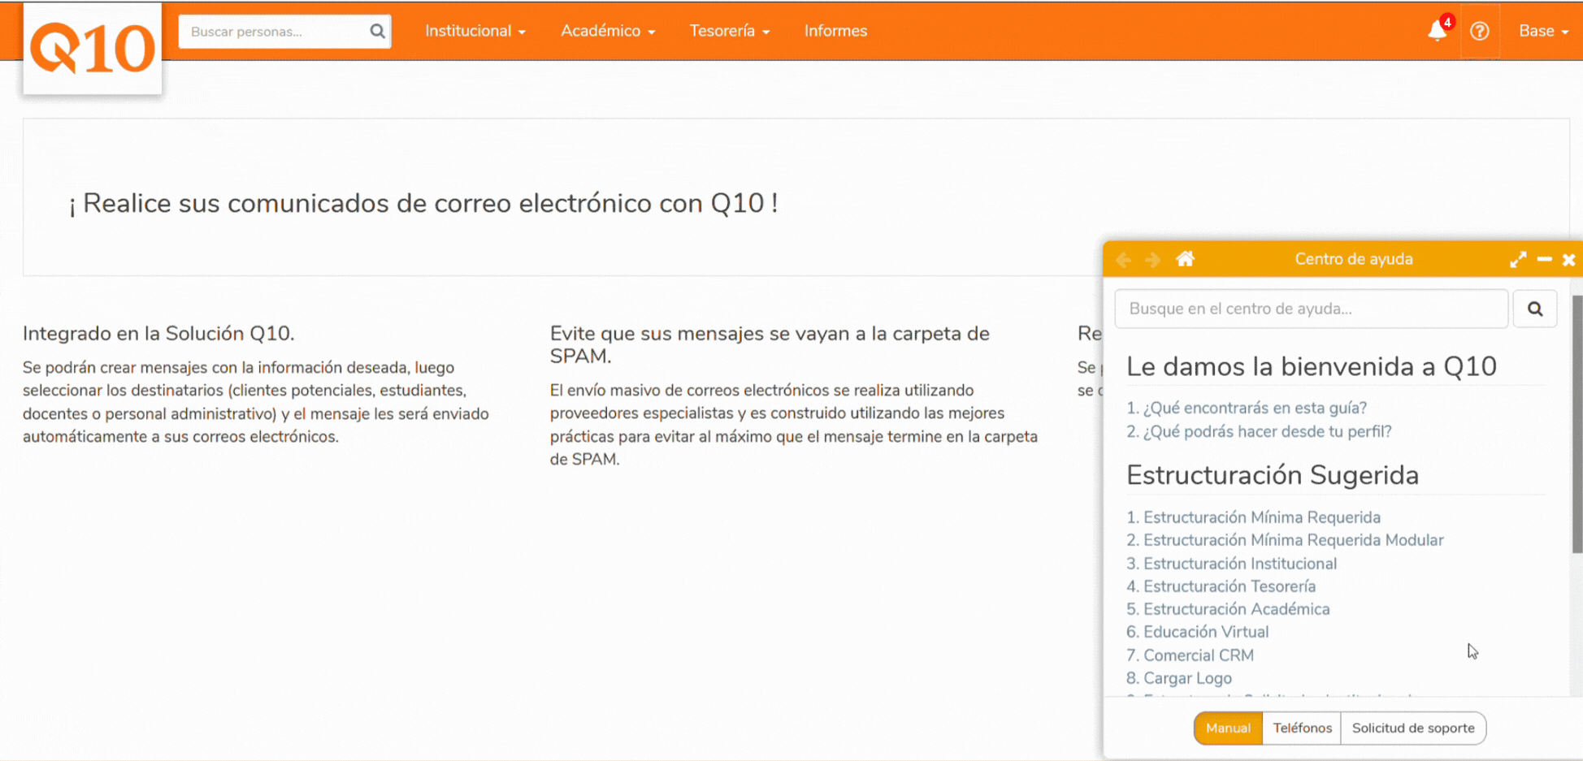
Task: Open the Comercial CRM link
Action: point(1199,655)
